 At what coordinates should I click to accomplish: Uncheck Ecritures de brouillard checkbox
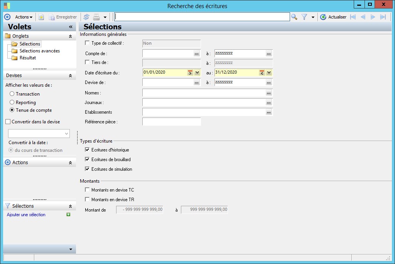87,159
